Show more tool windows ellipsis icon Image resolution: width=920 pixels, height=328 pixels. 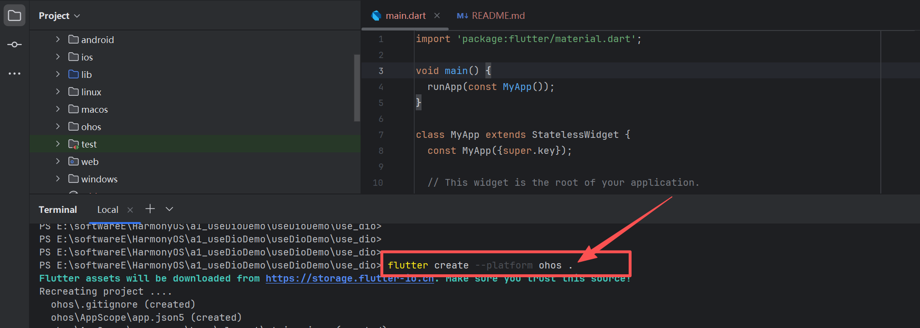coord(15,74)
